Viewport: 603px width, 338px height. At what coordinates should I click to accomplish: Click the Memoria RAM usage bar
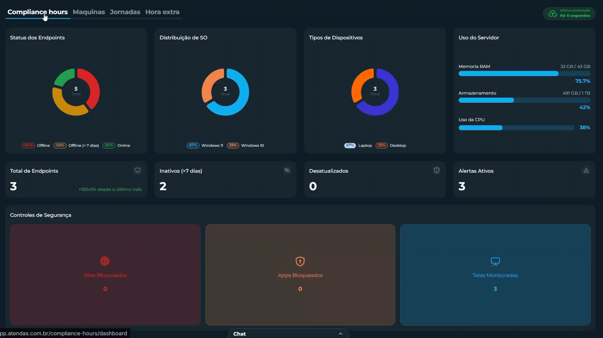pos(524,73)
